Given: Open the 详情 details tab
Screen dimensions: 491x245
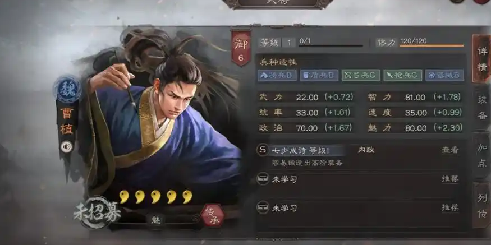Looking at the screenshot, I should click(x=481, y=59).
